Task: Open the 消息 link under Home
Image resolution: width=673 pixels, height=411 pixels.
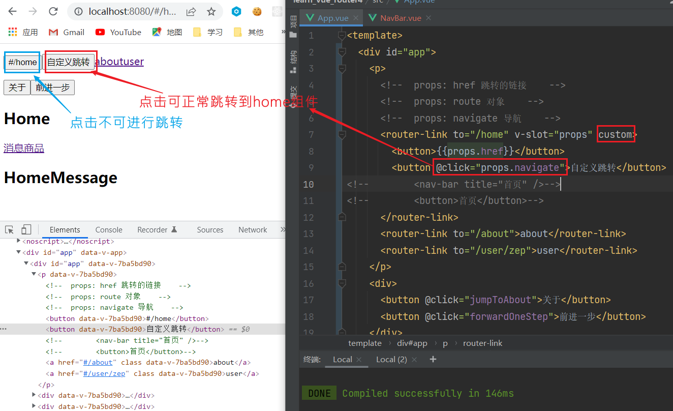Action: [14, 148]
